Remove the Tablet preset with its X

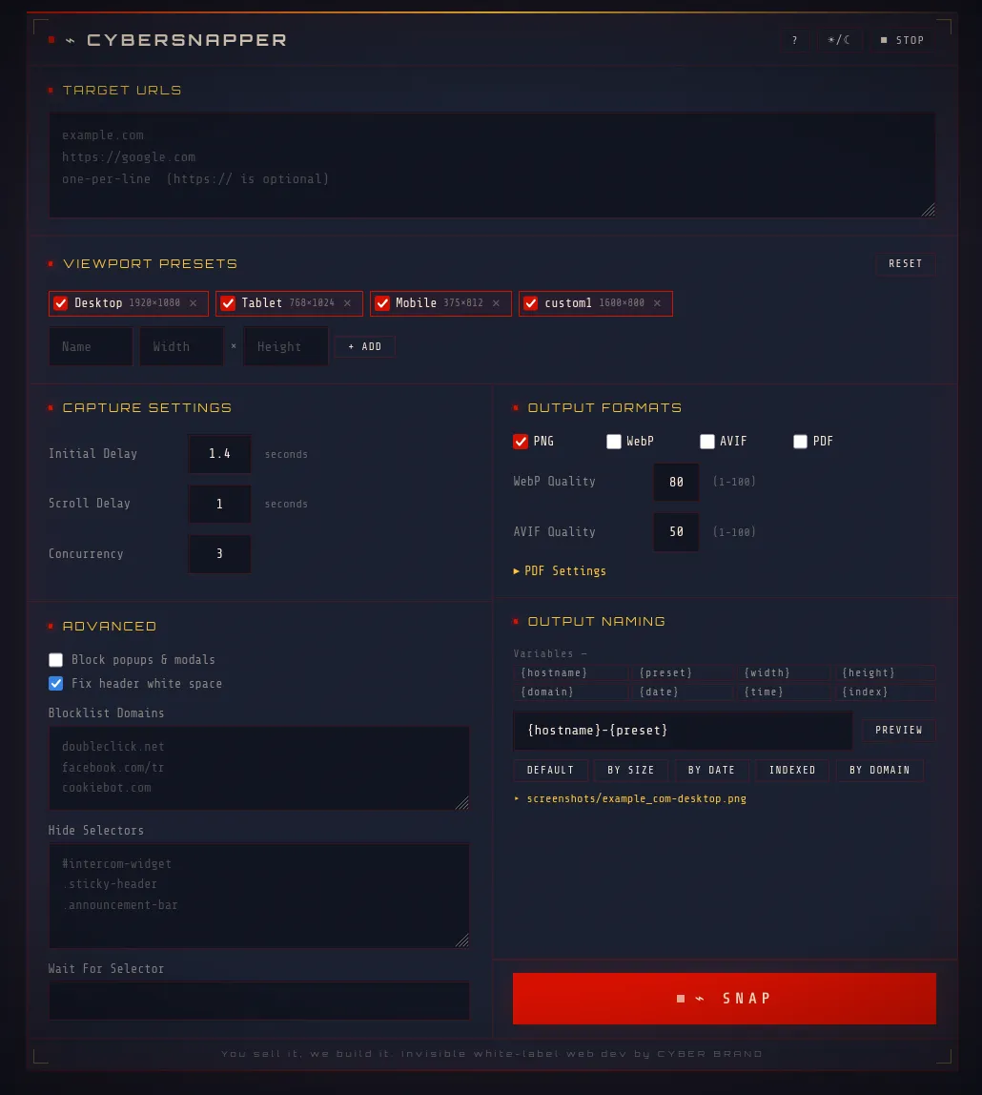348,303
